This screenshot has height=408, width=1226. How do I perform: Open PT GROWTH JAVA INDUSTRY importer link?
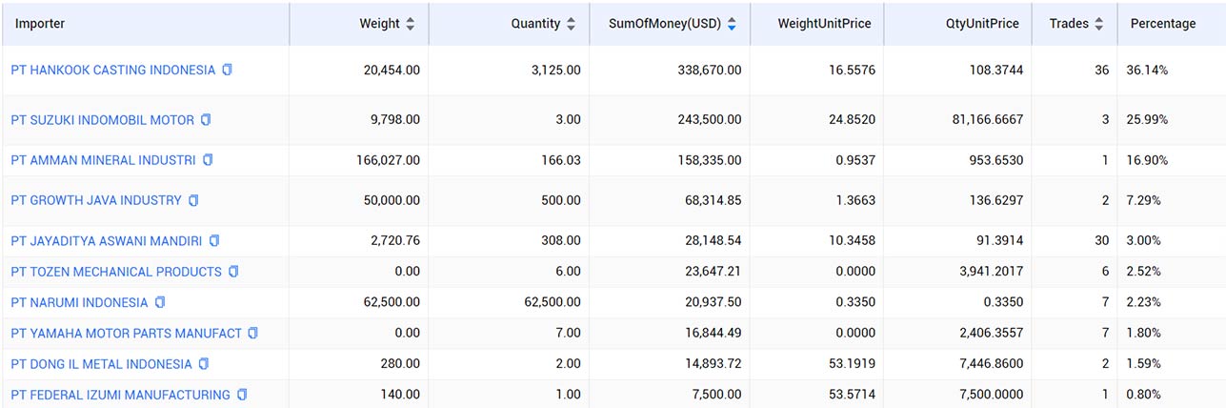click(96, 200)
